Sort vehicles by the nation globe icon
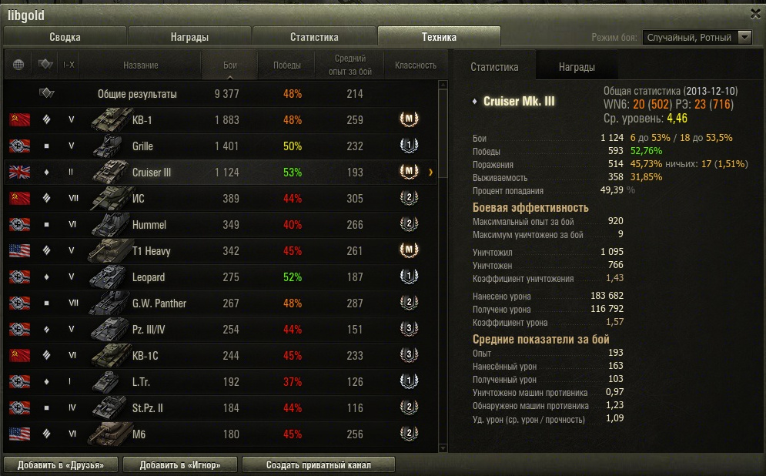 point(18,65)
